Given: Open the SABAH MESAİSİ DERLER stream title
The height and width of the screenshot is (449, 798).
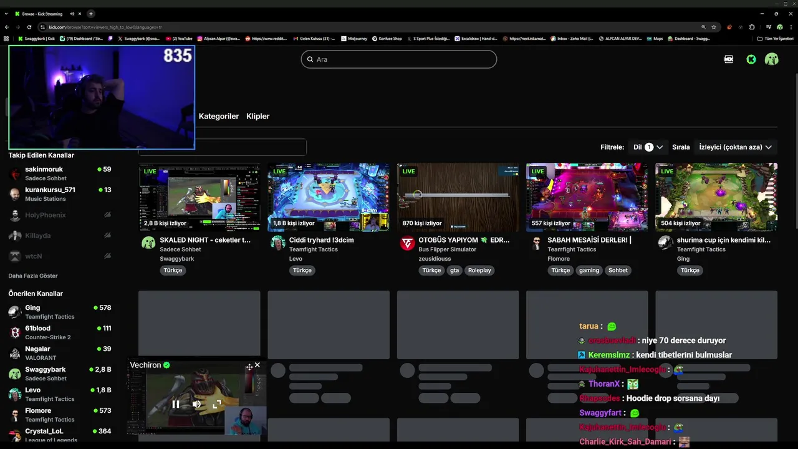Looking at the screenshot, I should pyautogui.click(x=589, y=240).
